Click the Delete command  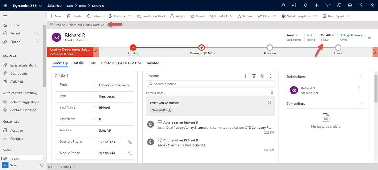pos(74,16)
